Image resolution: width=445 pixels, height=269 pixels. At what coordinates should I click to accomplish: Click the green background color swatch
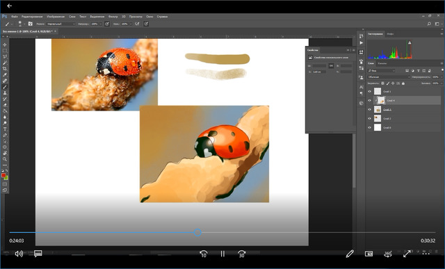(6, 178)
